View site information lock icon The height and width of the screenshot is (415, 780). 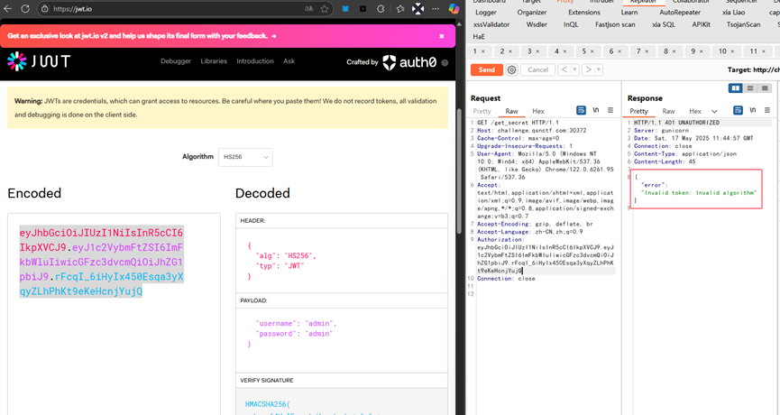click(x=45, y=9)
